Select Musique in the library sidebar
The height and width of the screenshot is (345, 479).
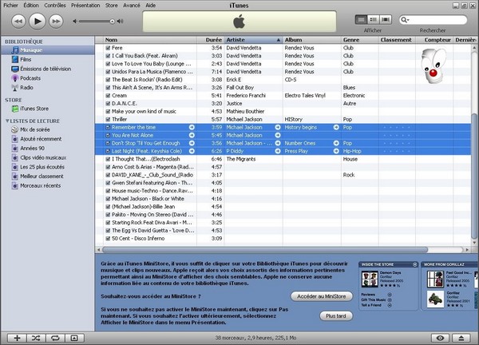[47, 50]
